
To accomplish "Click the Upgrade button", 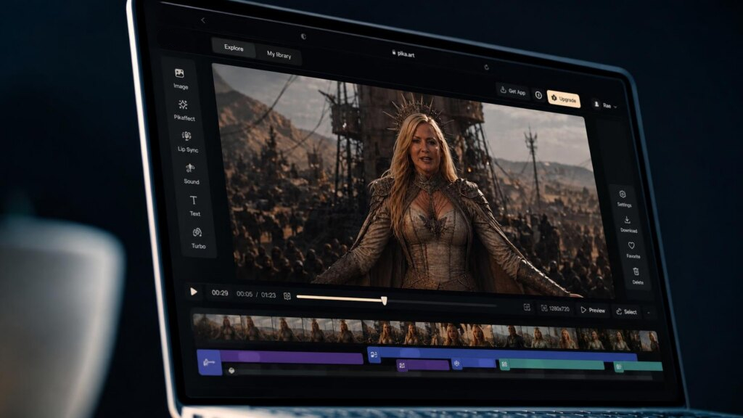I will tap(563, 99).
